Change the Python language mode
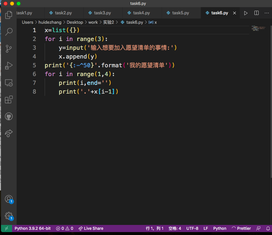This screenshot has width=272, height=235. 220,228
